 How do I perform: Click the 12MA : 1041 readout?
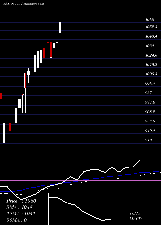pyautogui.click(x=21, y=214)
